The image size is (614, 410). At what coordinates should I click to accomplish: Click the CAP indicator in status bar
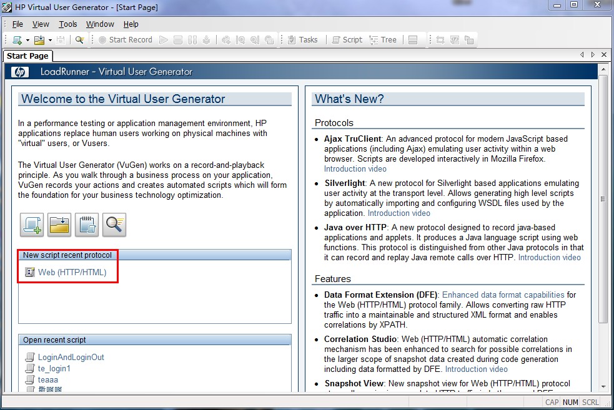pyautogui.click(x=552, y=402)
